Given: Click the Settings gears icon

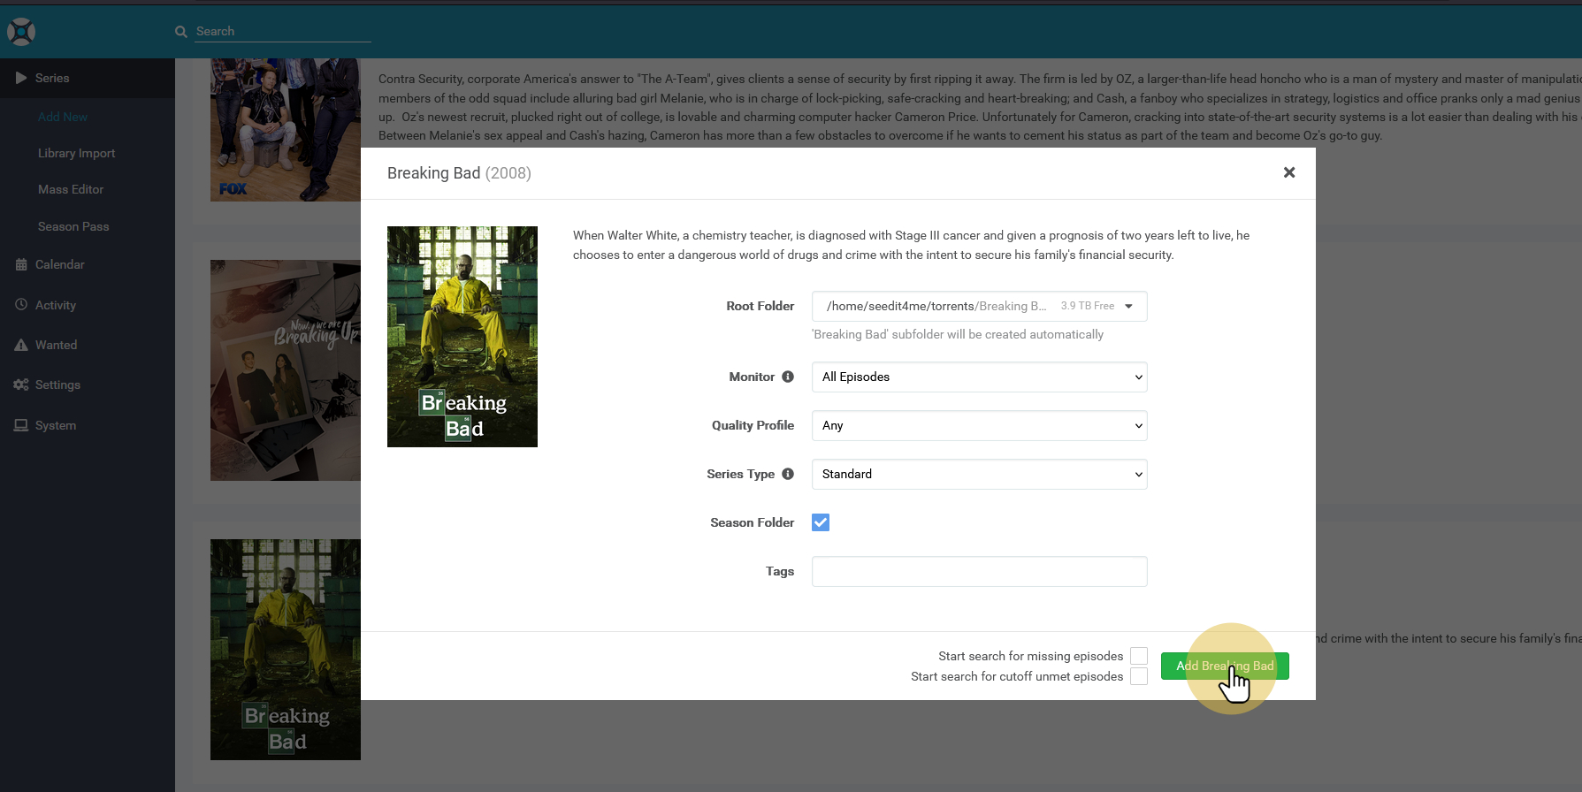Looking at the screenshot, I should click(21, 385).
